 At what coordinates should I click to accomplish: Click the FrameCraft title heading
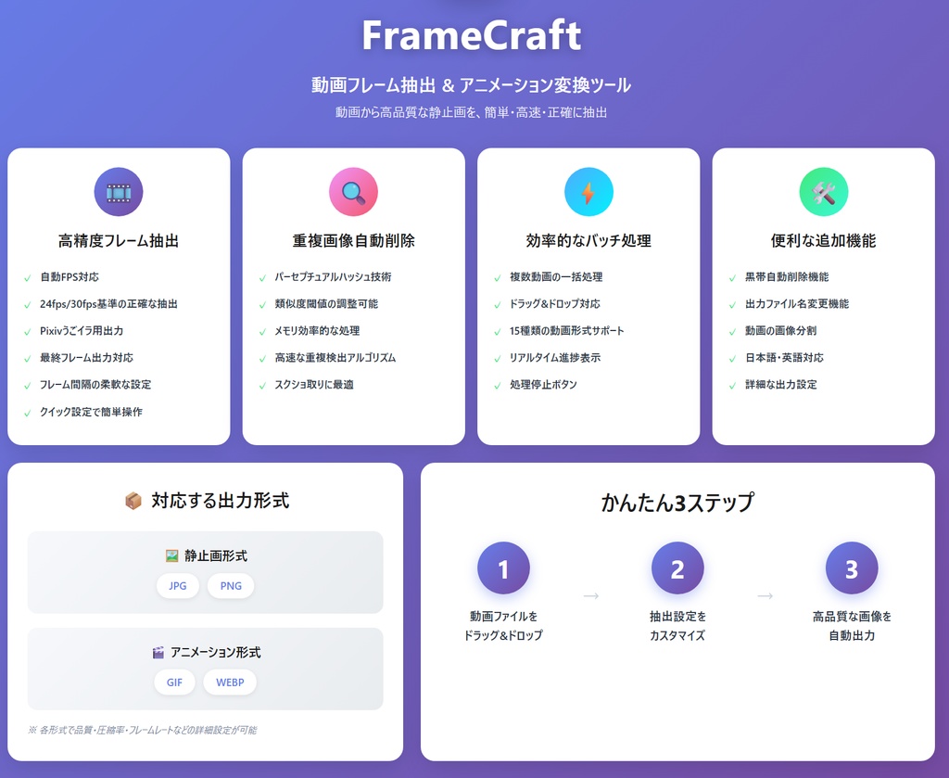[x=474, y=36]
